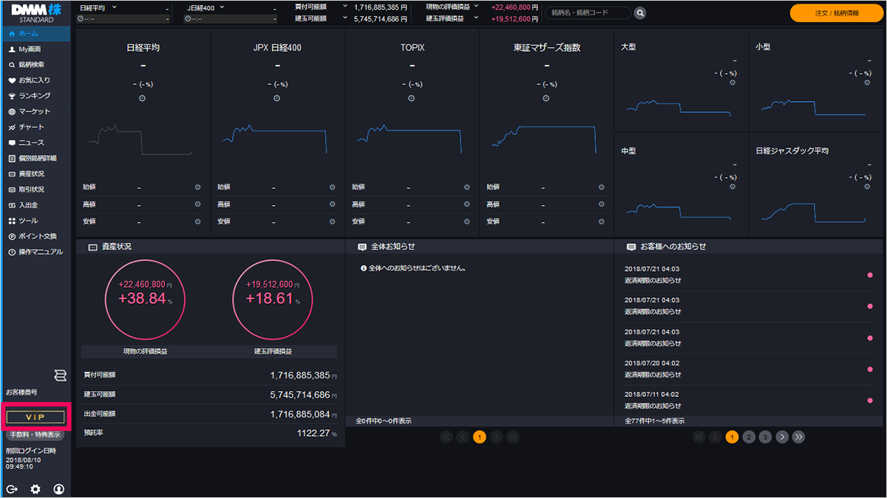The image size is (887, 498).
Task: Click the magnifier search button in top bar
Action: click(640, 13)
